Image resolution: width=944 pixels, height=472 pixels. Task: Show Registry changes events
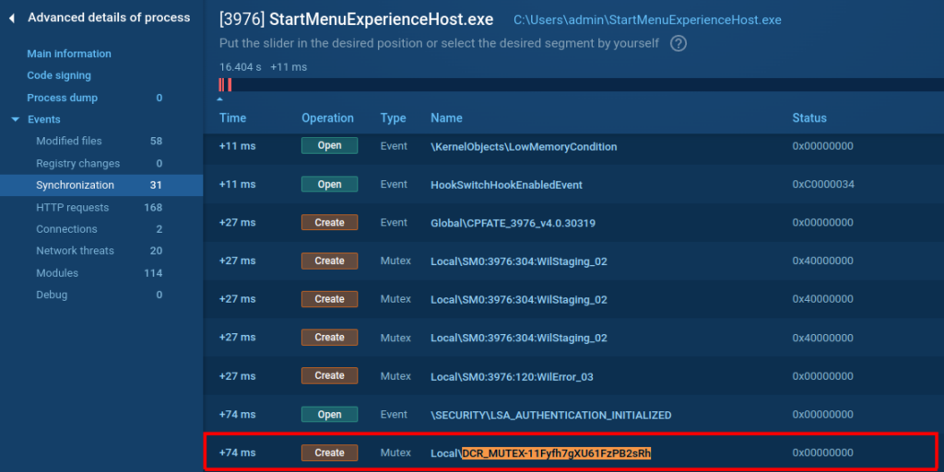click(77, 163)
